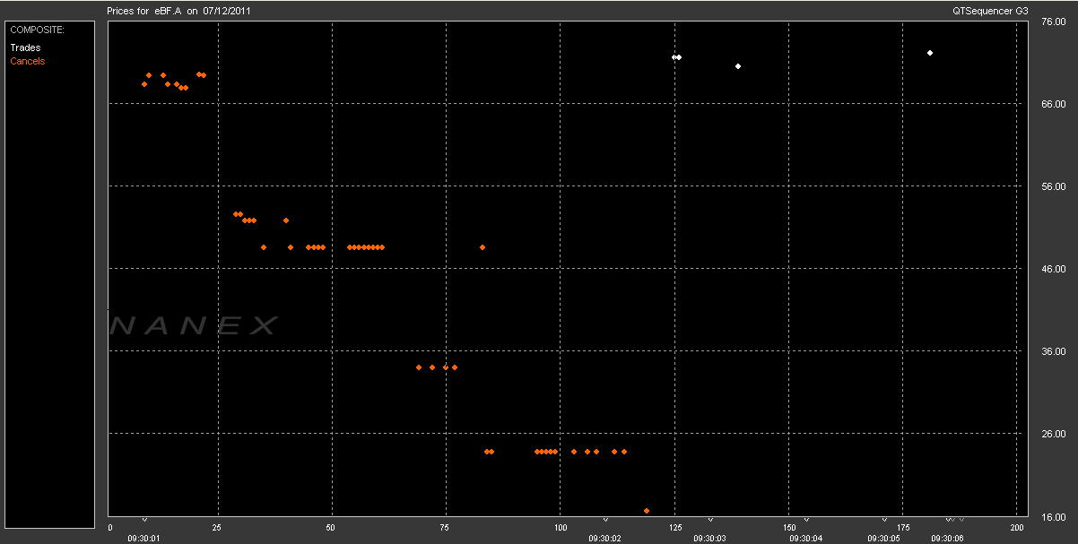1078x544 pixels.
Task: Click the 09:30:04 time label
Action: [x=805, y=538]
